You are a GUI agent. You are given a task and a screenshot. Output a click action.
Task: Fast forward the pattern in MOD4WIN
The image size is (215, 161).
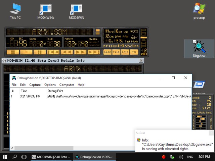point(80,52)
